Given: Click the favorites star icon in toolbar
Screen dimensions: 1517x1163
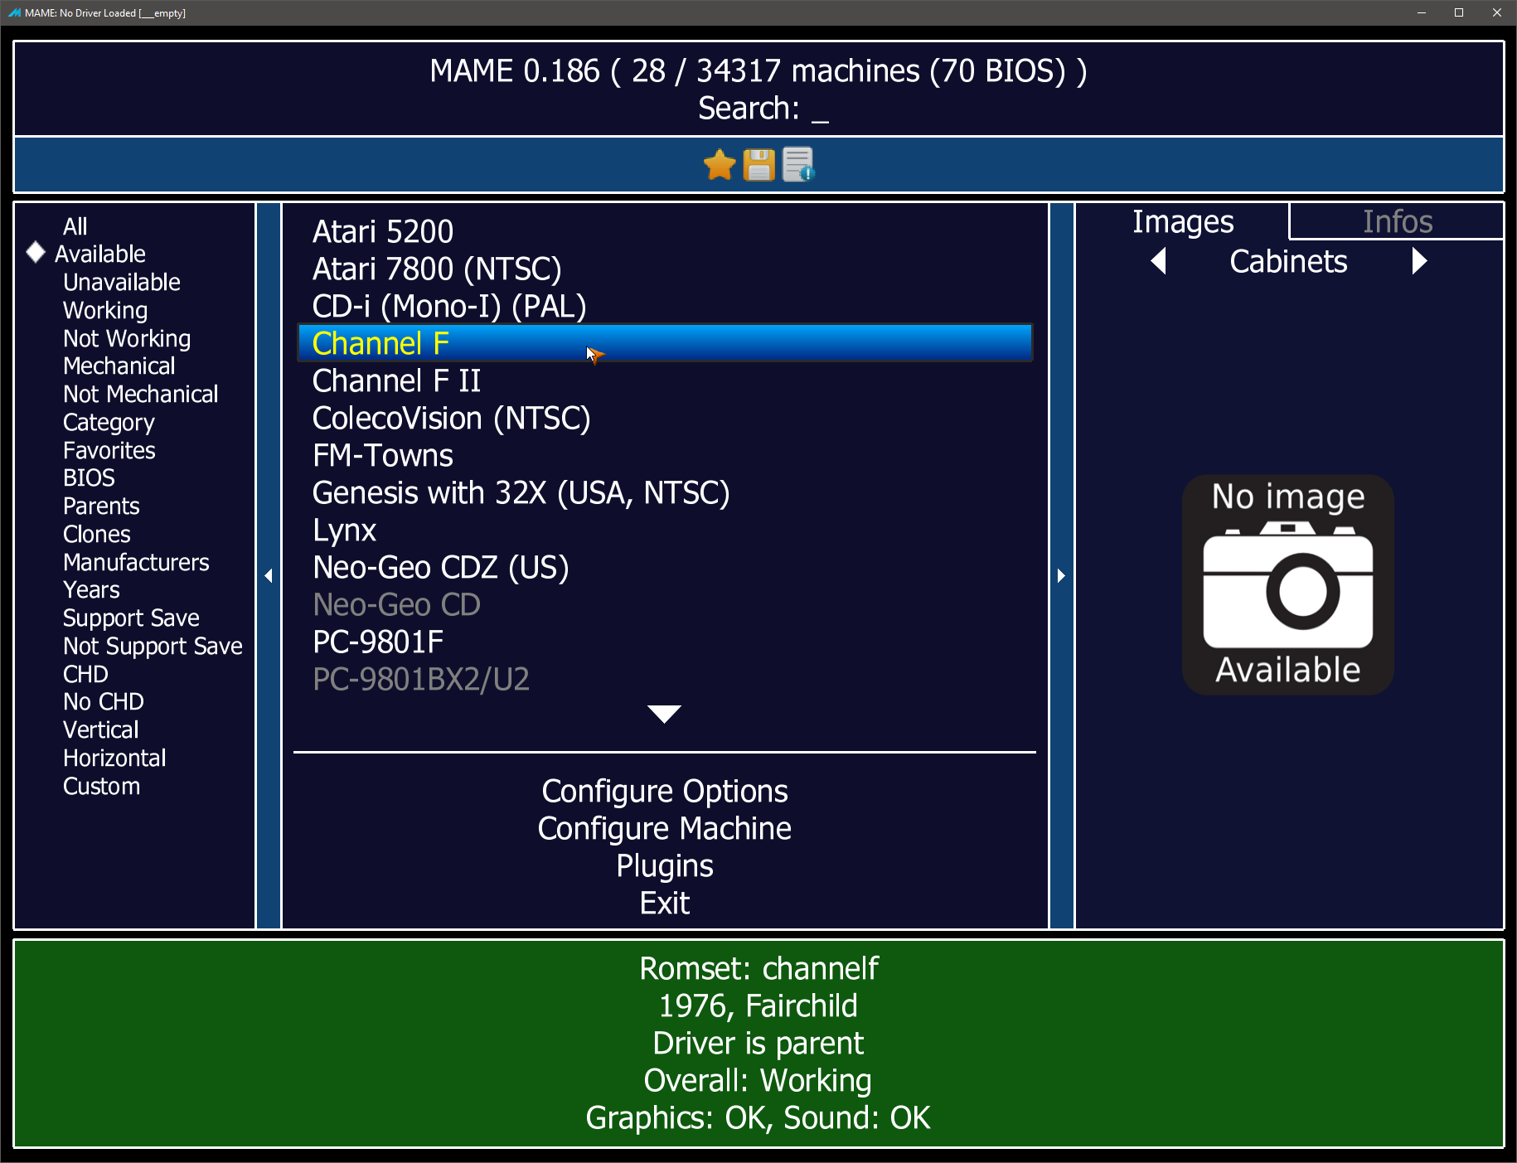Looking at the screenshot, I should [720, 164].
